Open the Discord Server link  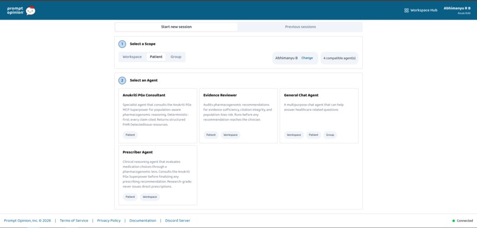(178, 221)
